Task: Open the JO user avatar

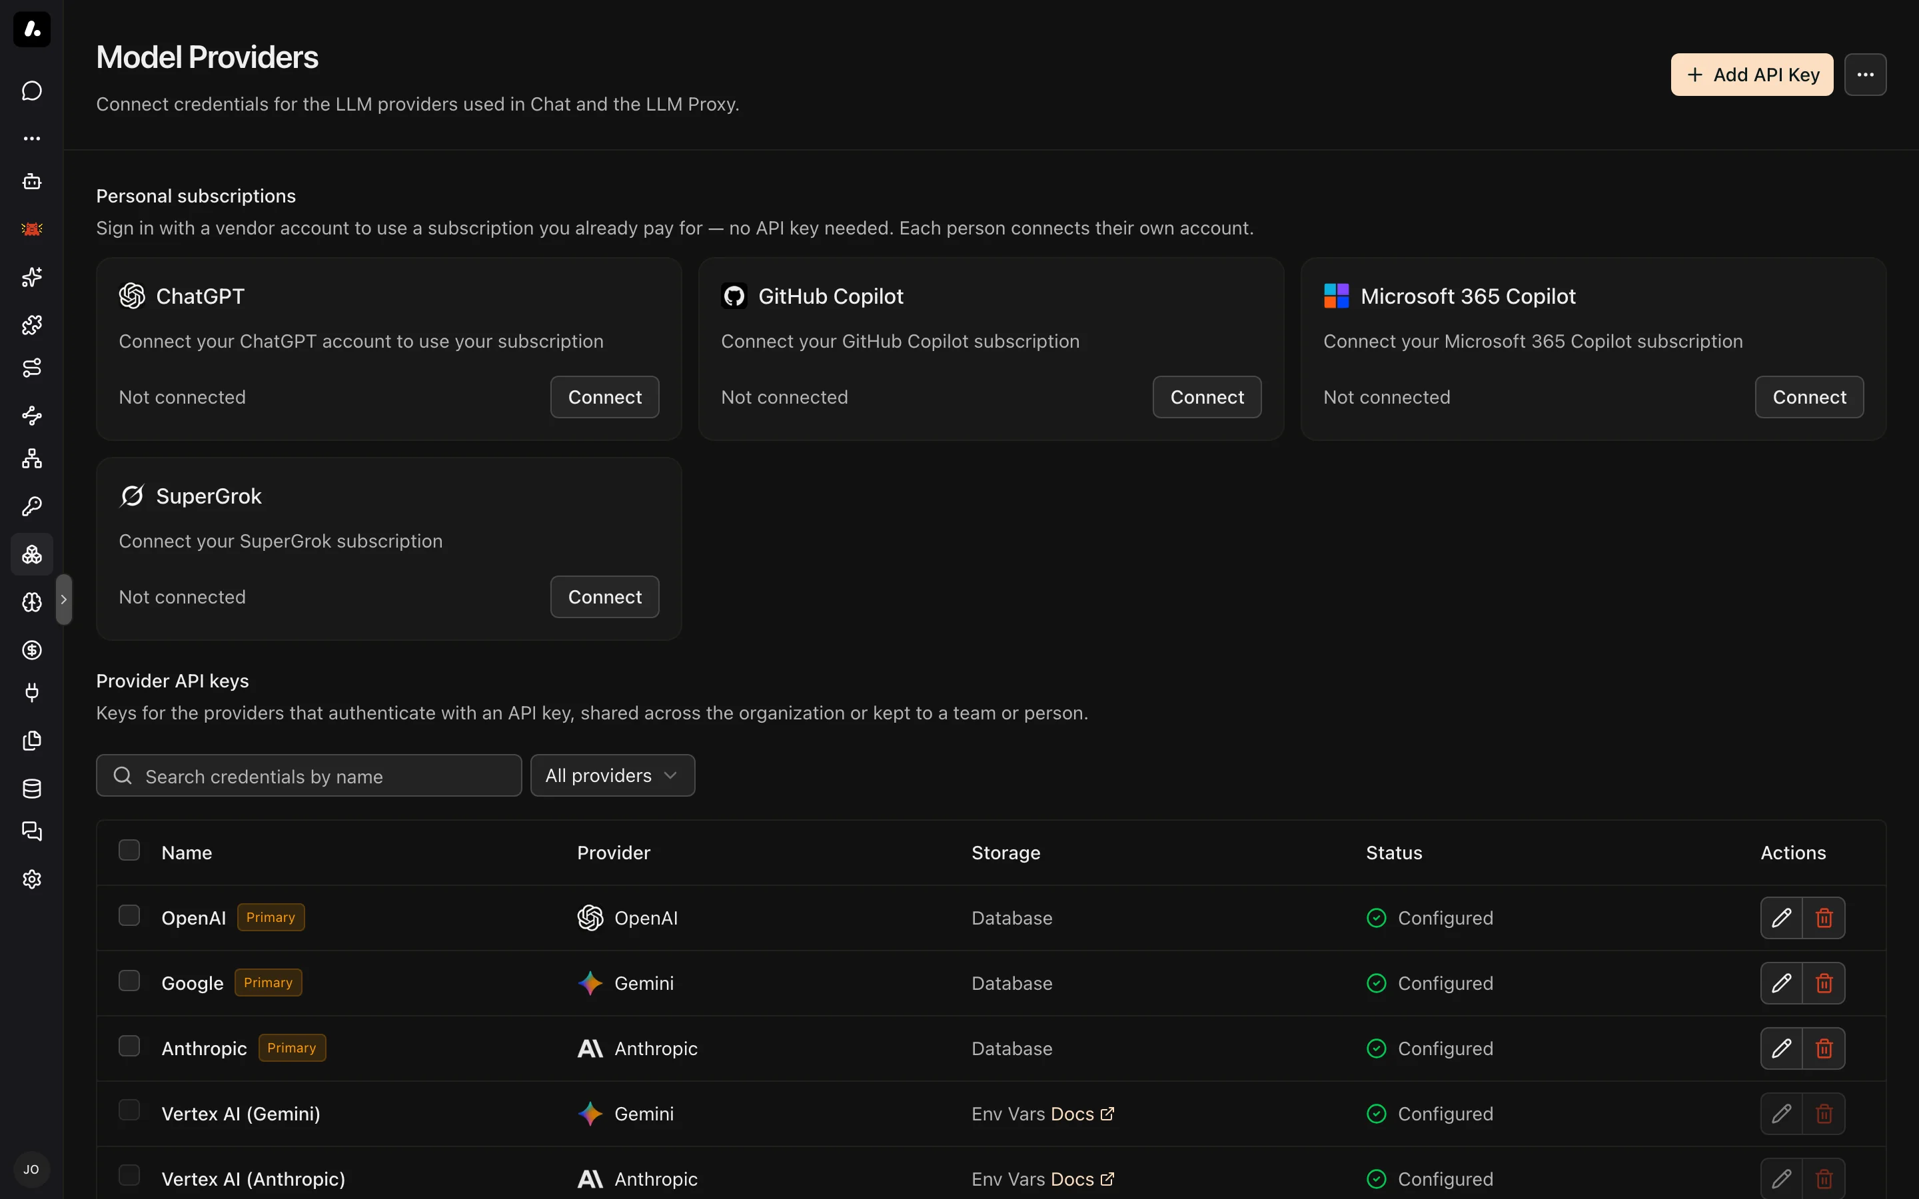Action: 32,1170
